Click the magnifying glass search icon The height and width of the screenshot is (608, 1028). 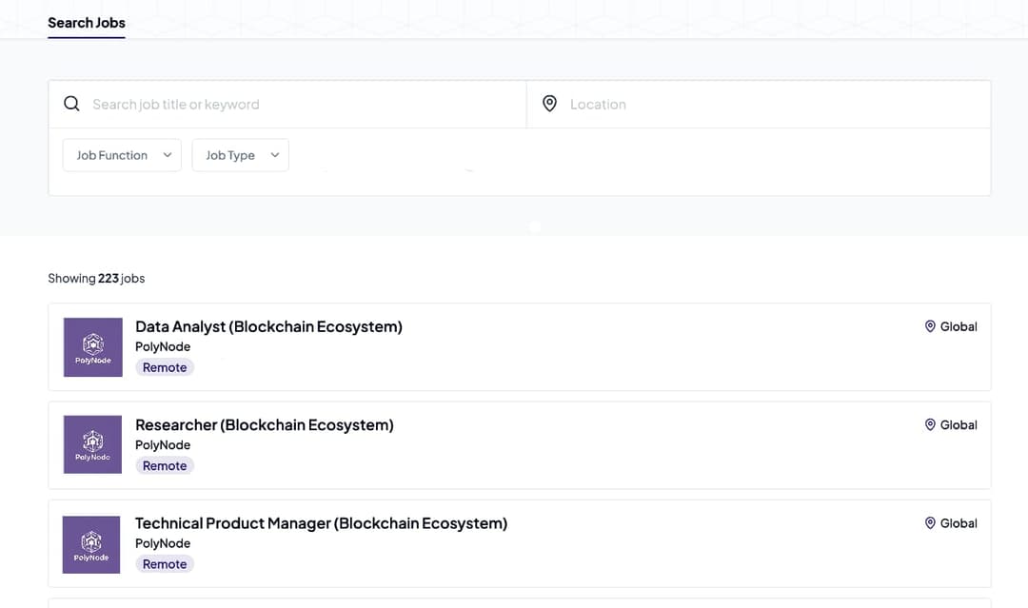(71, 104)
